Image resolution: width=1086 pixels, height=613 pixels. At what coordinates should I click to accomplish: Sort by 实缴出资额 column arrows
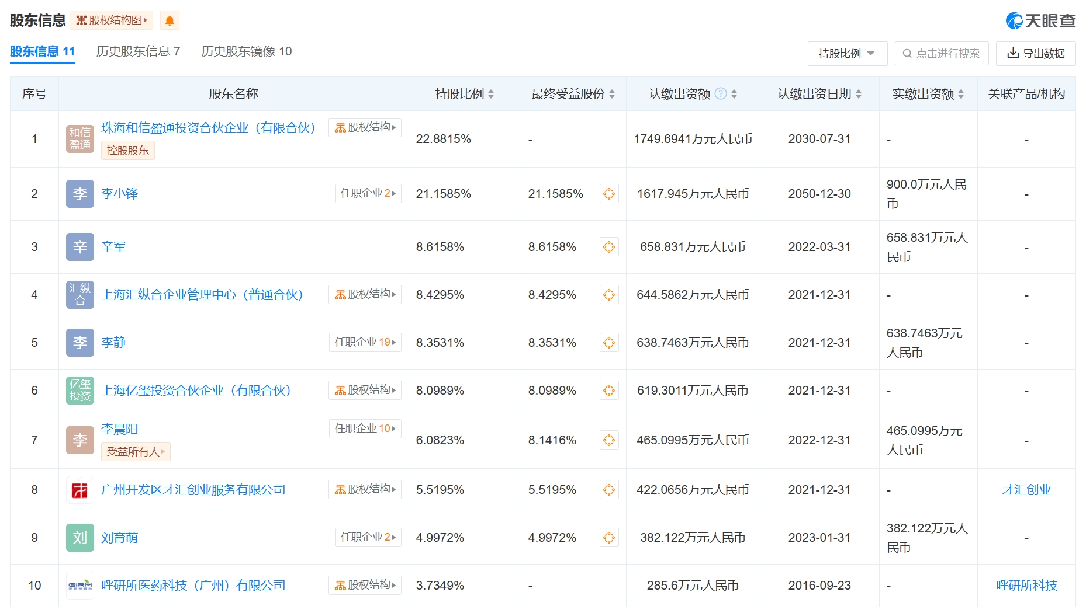click(x=961, y=94)
